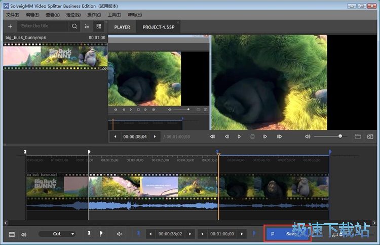The width and height of the screenshot is (380, 245).
Task: Open the 编辑(E) menu
Action: tap(32, 15)
